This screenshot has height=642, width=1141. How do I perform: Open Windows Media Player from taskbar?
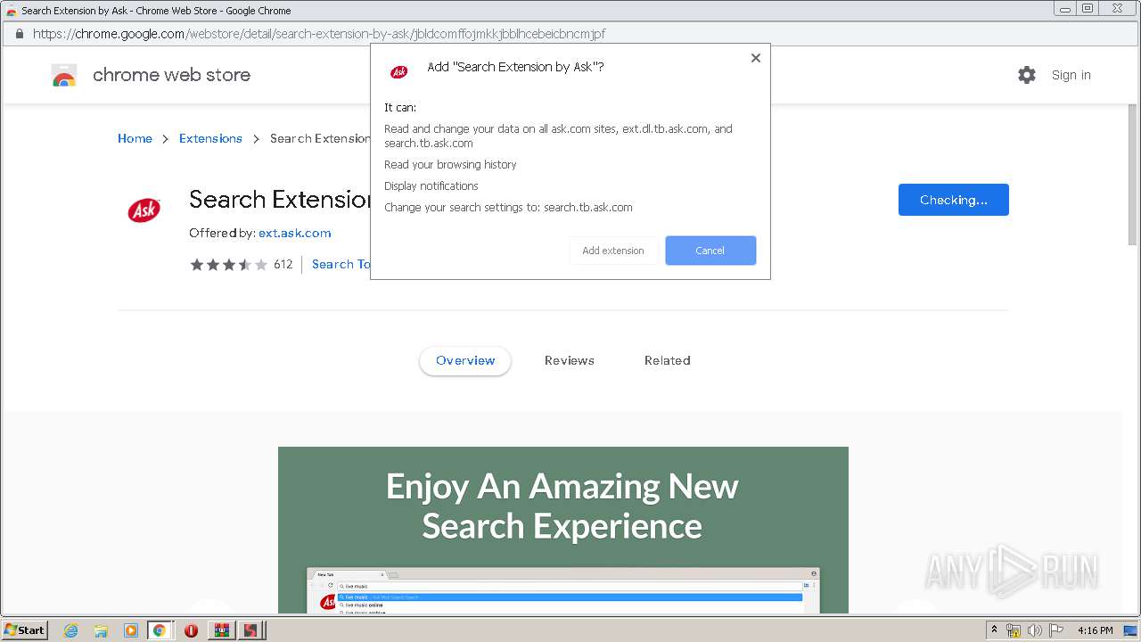[x=131, y=630]
